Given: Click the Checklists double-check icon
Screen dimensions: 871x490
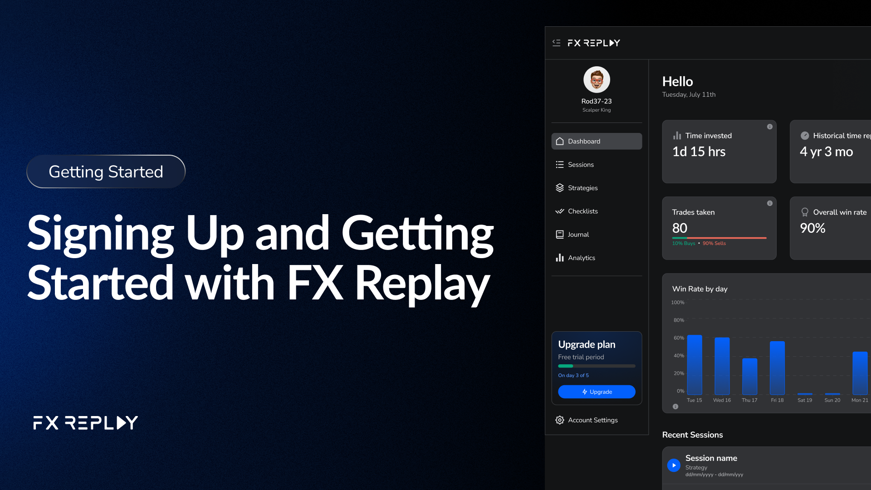Looking at the screenshot, I should pos(560,211).
